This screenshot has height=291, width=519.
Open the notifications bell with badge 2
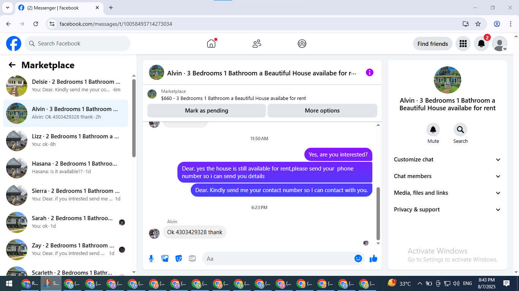(481, 44)
